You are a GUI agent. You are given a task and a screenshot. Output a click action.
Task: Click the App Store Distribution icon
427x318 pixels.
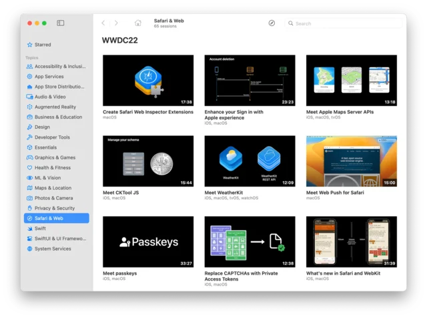point(29,87)
